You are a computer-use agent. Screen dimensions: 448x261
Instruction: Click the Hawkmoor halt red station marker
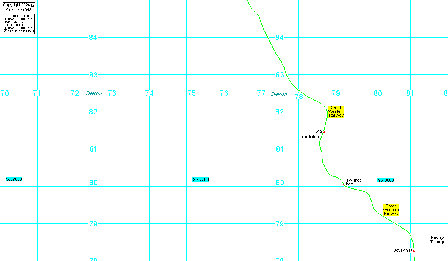pos(344,184)
